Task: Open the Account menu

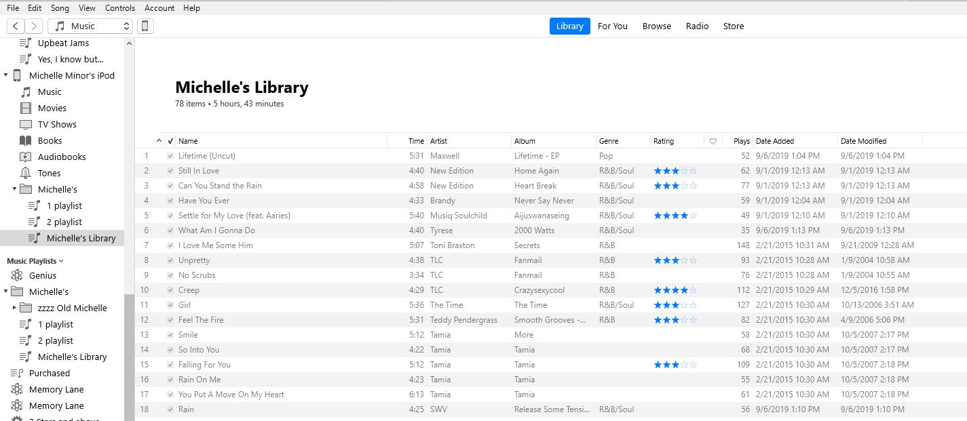Action: coord(159,8)
